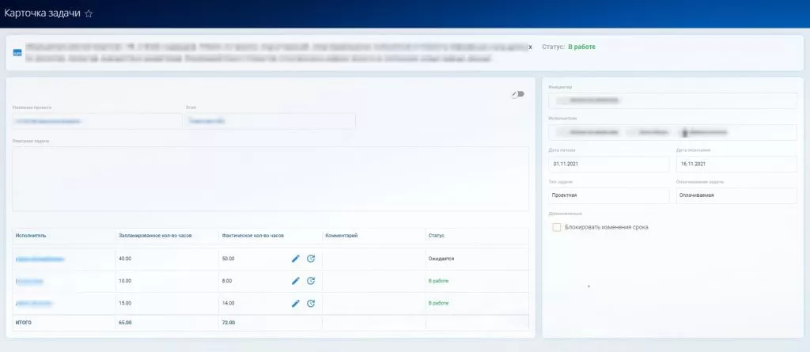Click the favorite star next to Карточка задачи
This screenshot has width=810, height=352.
(89, 13)
